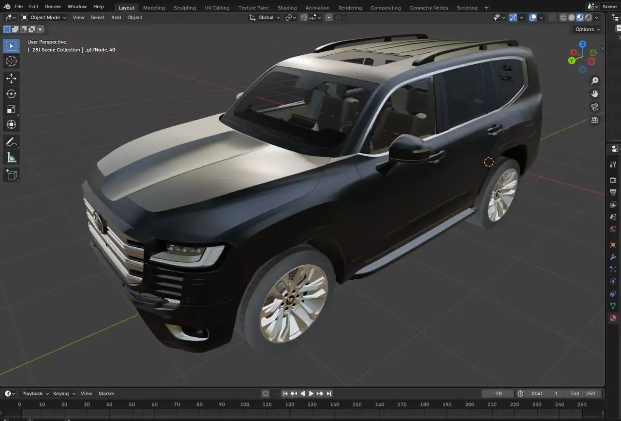Select the Transform tool
The height and width of the screenshot is (421, 621).
pos(11,125)
